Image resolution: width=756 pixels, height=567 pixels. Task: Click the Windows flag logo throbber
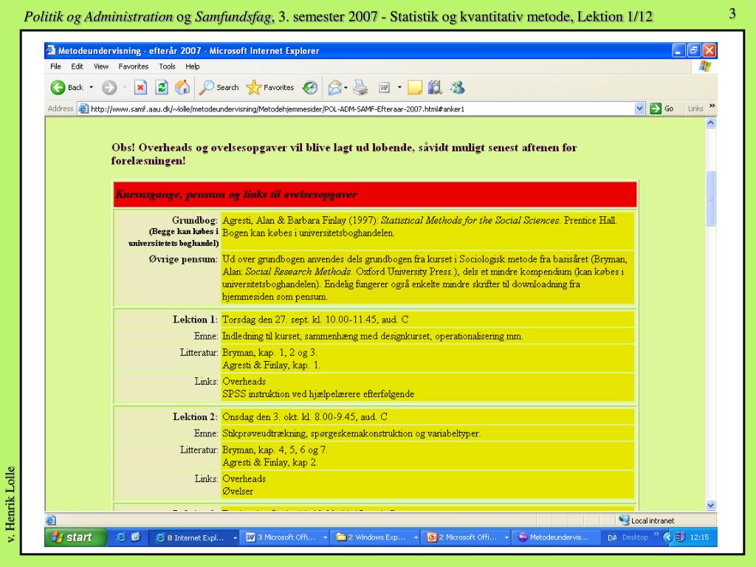tap(705, 66)
